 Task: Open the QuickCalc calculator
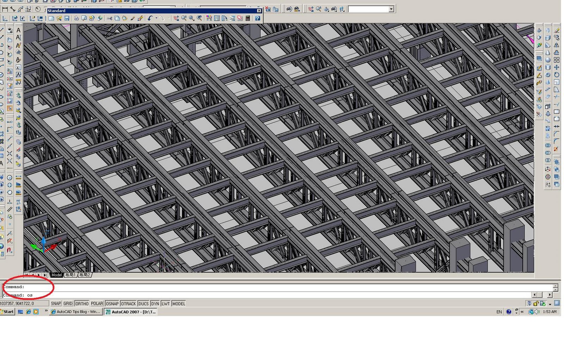click(248, 19)
